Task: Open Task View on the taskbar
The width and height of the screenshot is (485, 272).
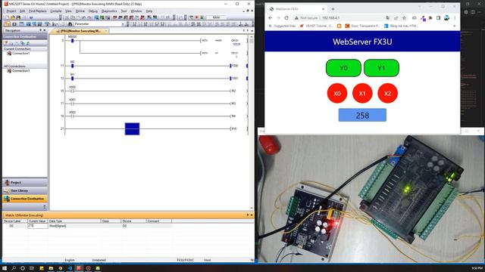Action: (32, 268)
